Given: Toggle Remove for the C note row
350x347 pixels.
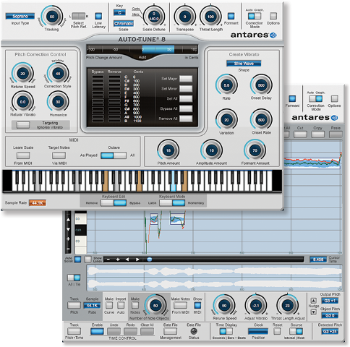Looking at the screenshot, I should click(114, 77).
